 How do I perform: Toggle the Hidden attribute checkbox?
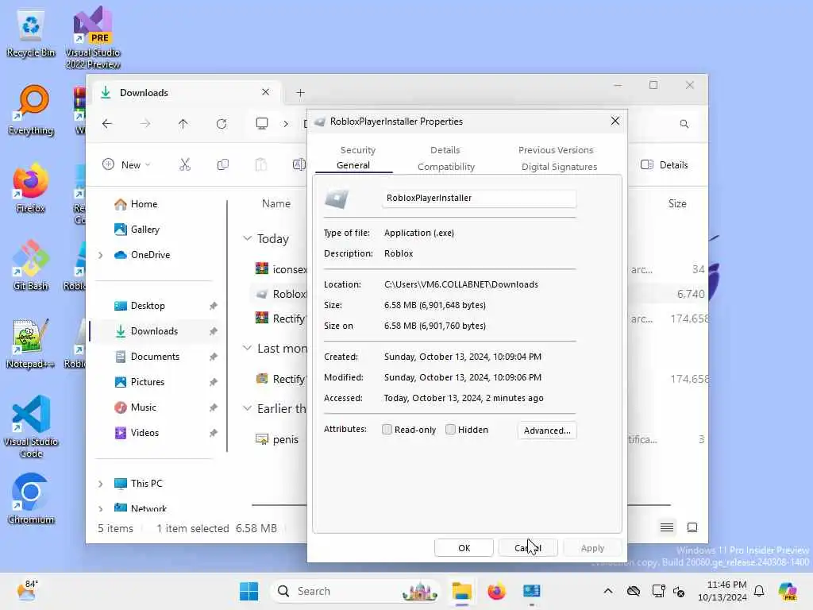451,430
